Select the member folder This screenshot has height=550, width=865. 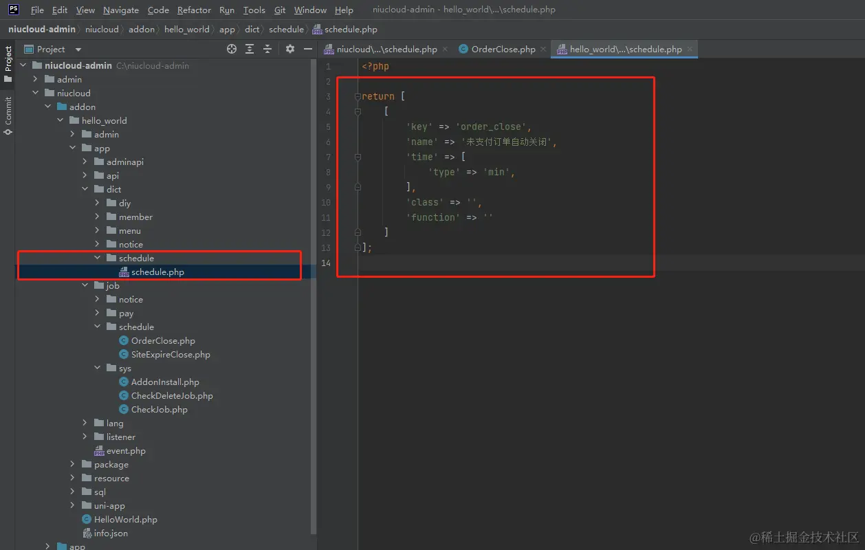[x=135, y=217]
